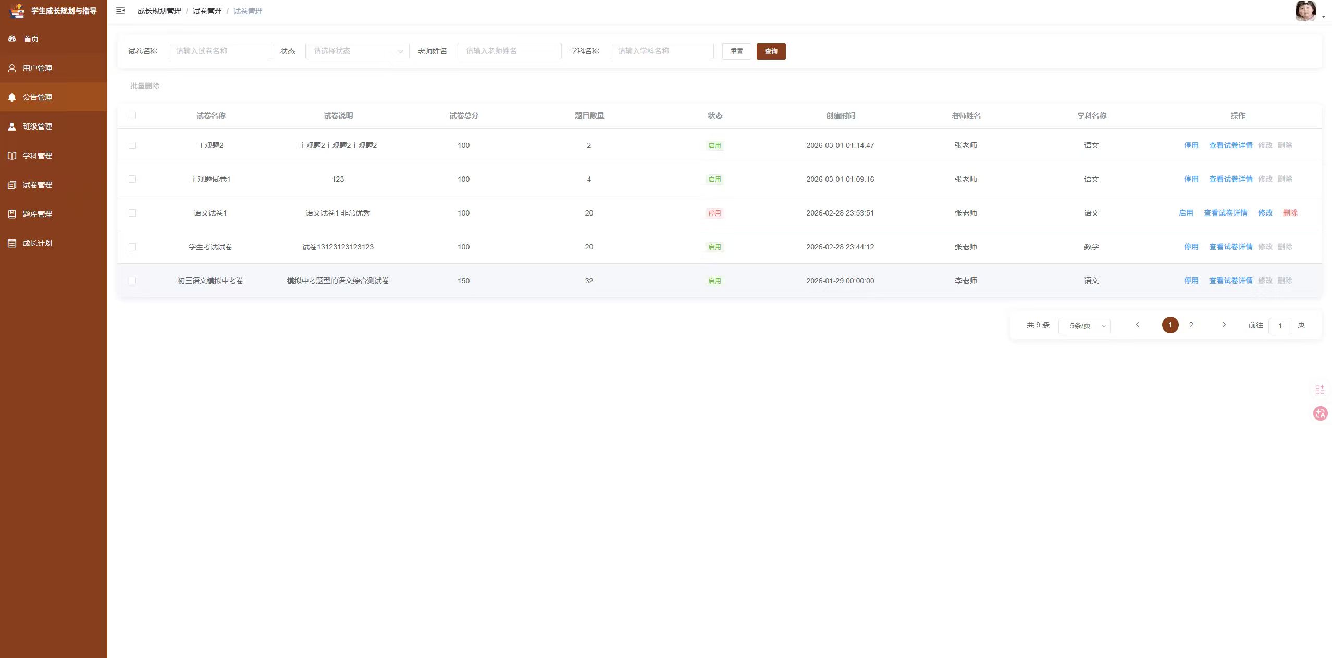
Task: Click the 成长计划 calendar icon
Action: point(12,243)
